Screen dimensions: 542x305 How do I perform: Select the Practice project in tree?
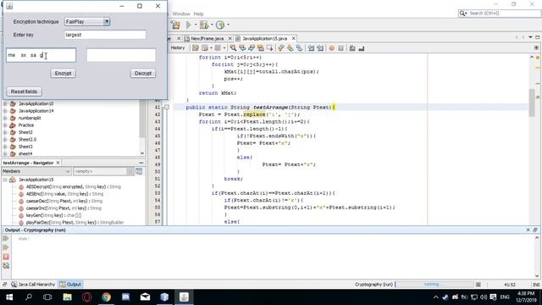click(26, 125)
